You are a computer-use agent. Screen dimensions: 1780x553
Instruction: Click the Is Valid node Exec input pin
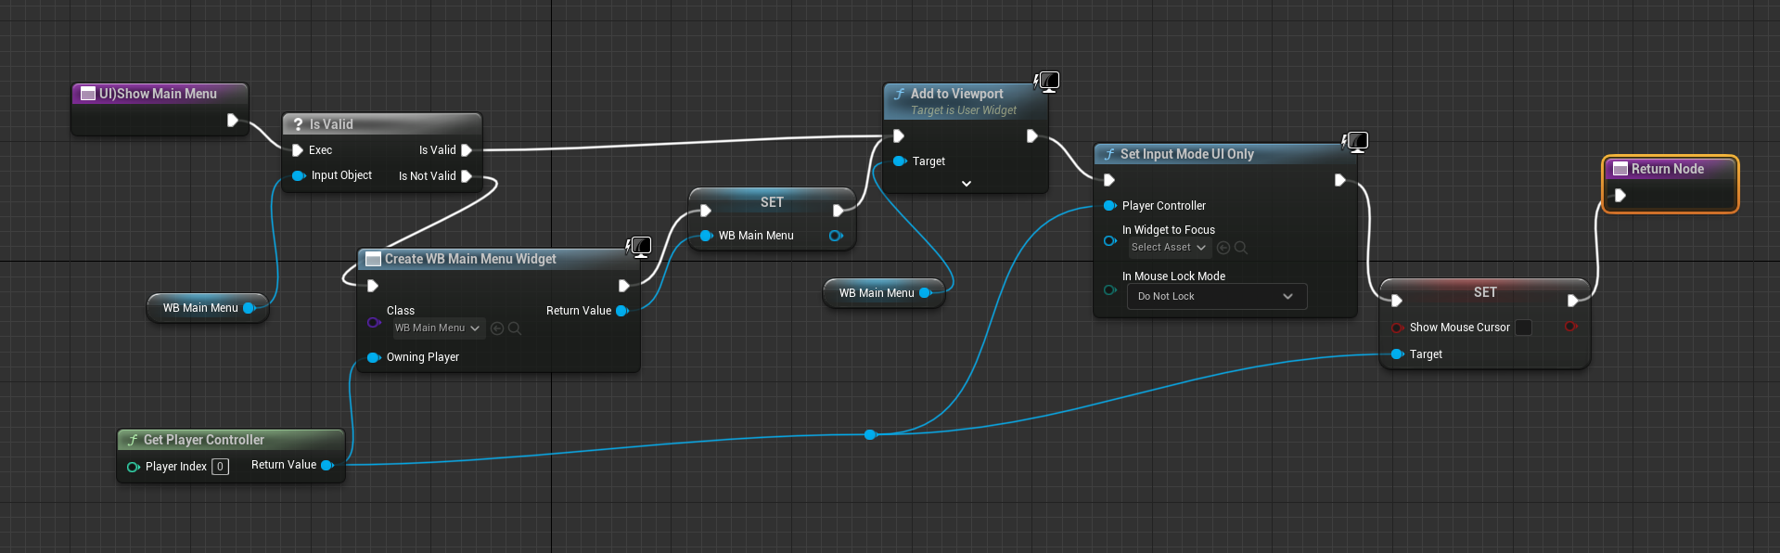[x=298, y=150]
